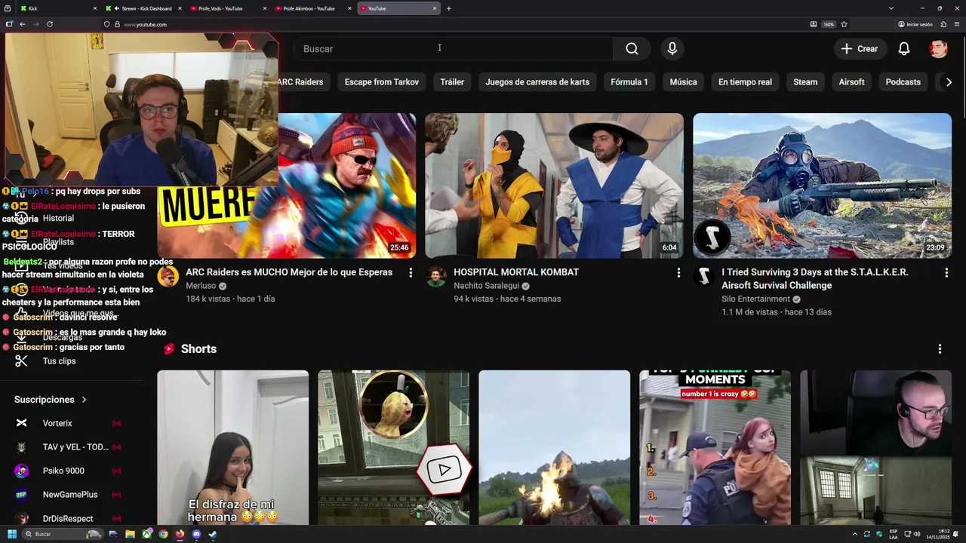Screen dimensions: 966x543
Task: Open the Shorts section three-dot menu
Action: pyautogui.click(x=940, y=349)
